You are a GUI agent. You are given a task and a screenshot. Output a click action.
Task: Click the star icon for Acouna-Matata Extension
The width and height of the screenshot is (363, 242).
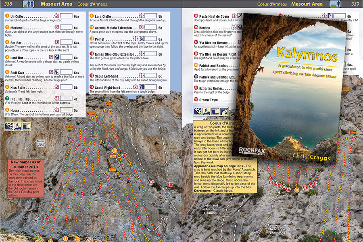(141, 27)
